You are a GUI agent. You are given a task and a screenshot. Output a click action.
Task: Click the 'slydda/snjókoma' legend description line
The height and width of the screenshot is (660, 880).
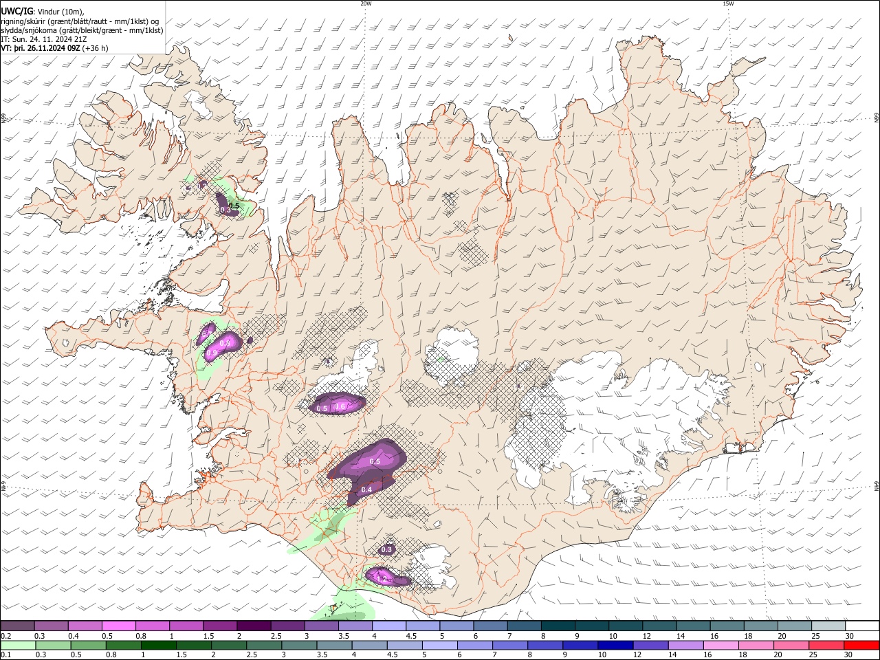82,30
